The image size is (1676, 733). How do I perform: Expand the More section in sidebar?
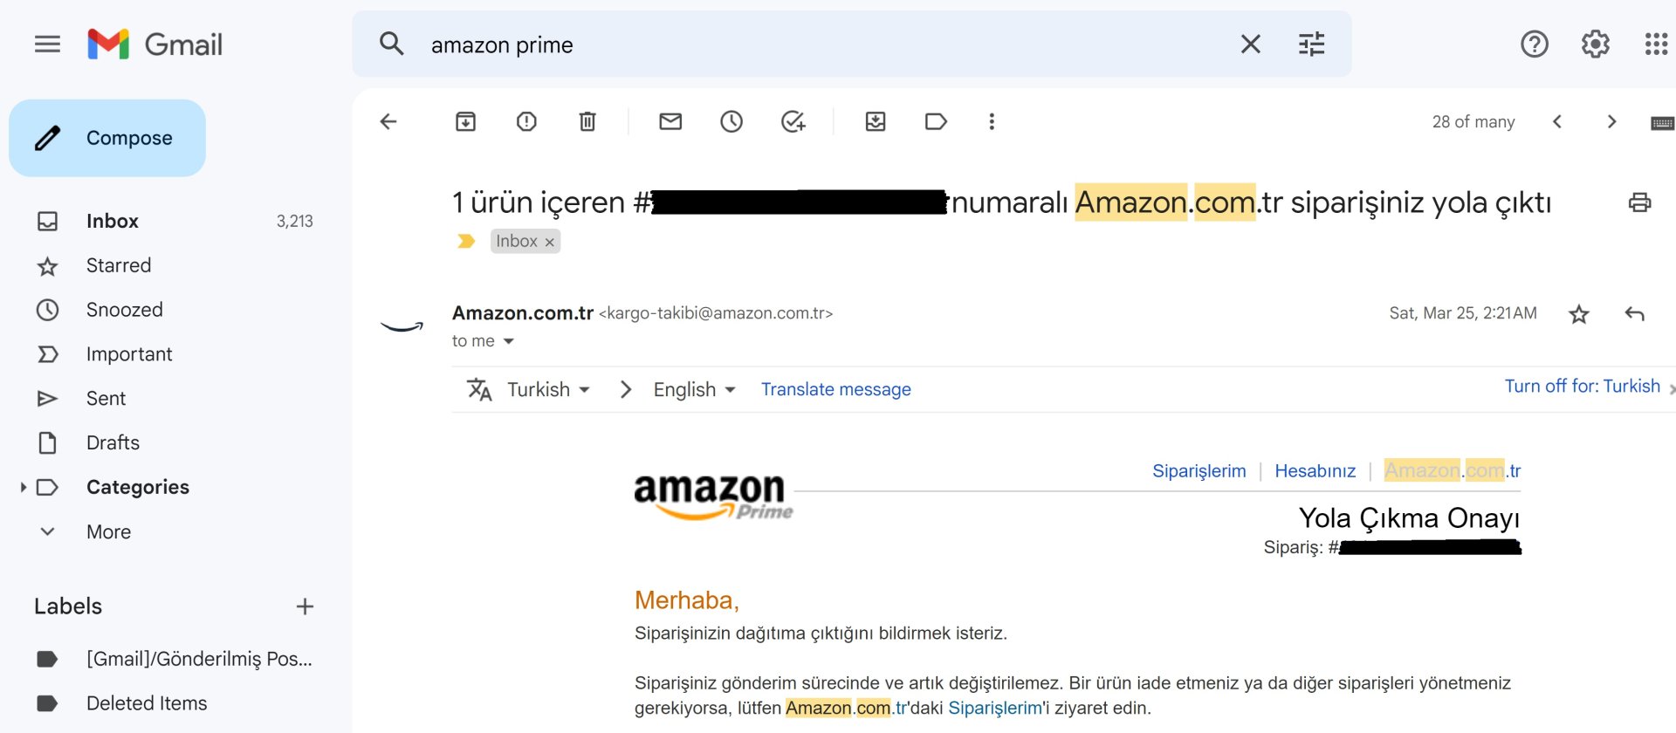(x=108, y=531)
